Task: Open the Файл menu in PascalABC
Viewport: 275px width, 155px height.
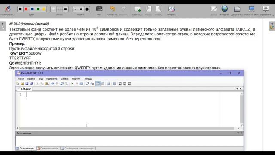Action: (x=21, y=79)
